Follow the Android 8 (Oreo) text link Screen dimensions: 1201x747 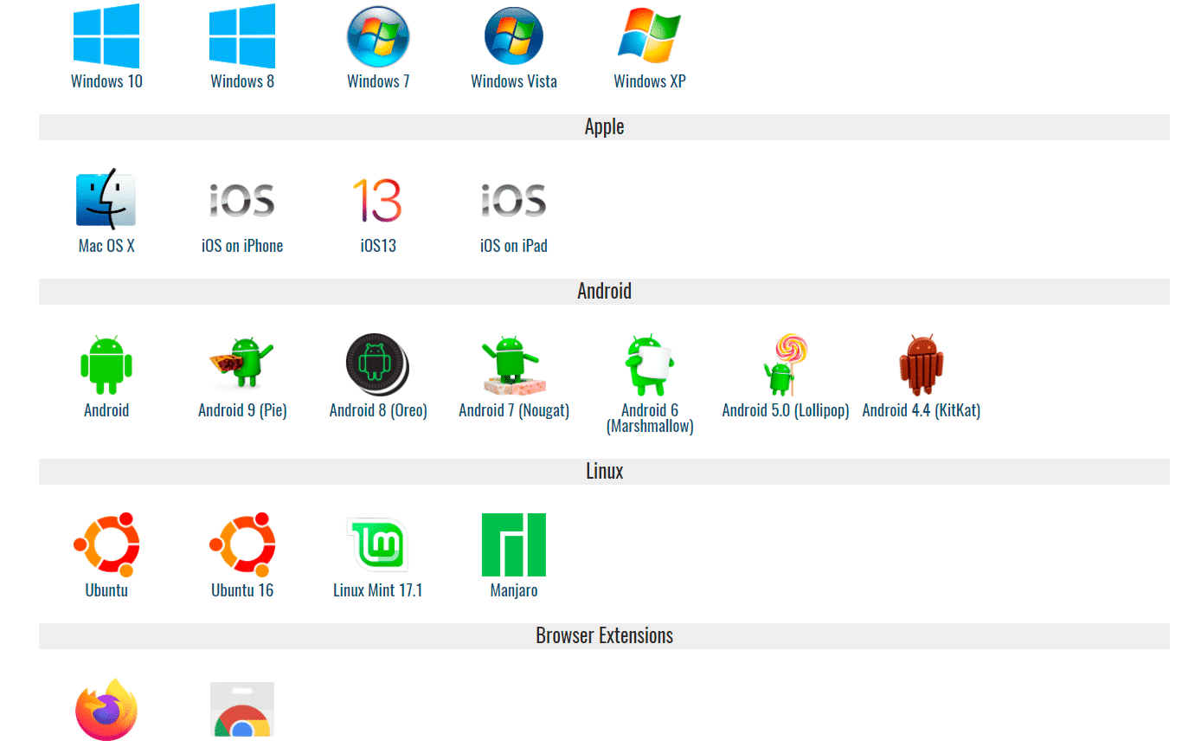click(x=378, y=410)
